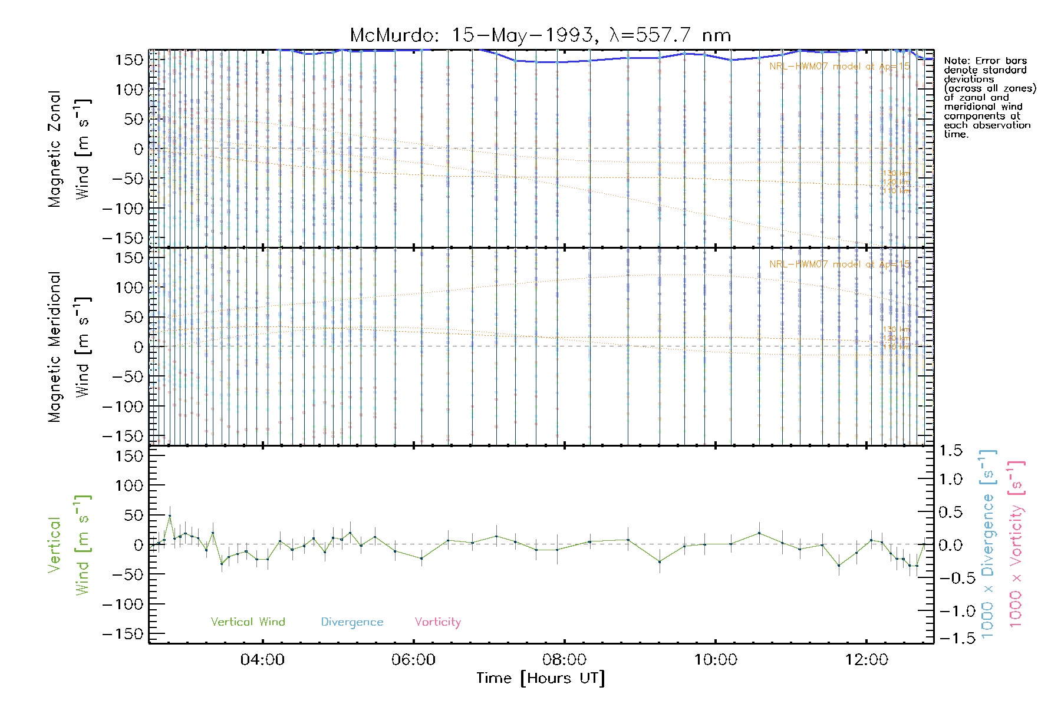Click the Time [Hours UT] axis title
1061x707 pixels.
point(541,678)
